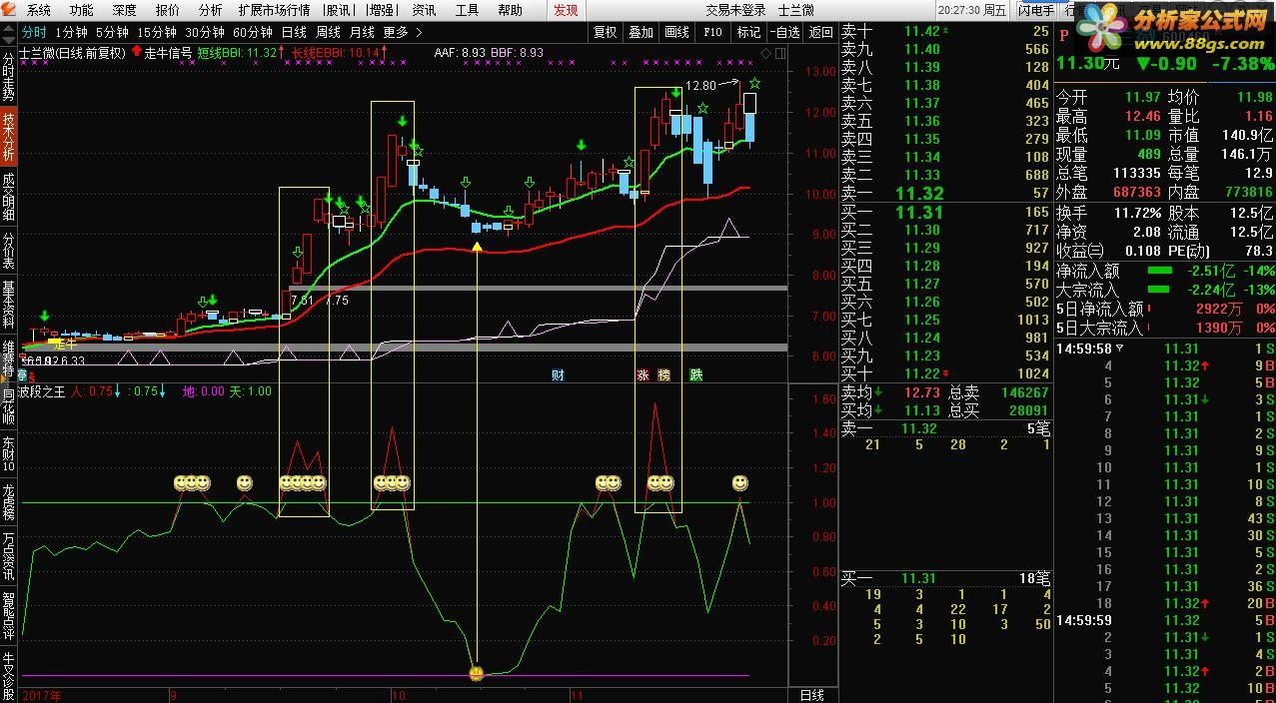Select the 日线 daily period
The height and width of the screenshot is (703, 1276).
(x=294, y=32)
